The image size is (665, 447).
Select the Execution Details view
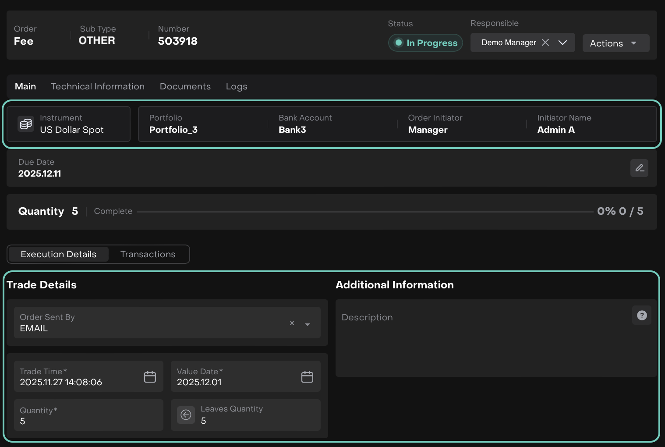[59, 255]
